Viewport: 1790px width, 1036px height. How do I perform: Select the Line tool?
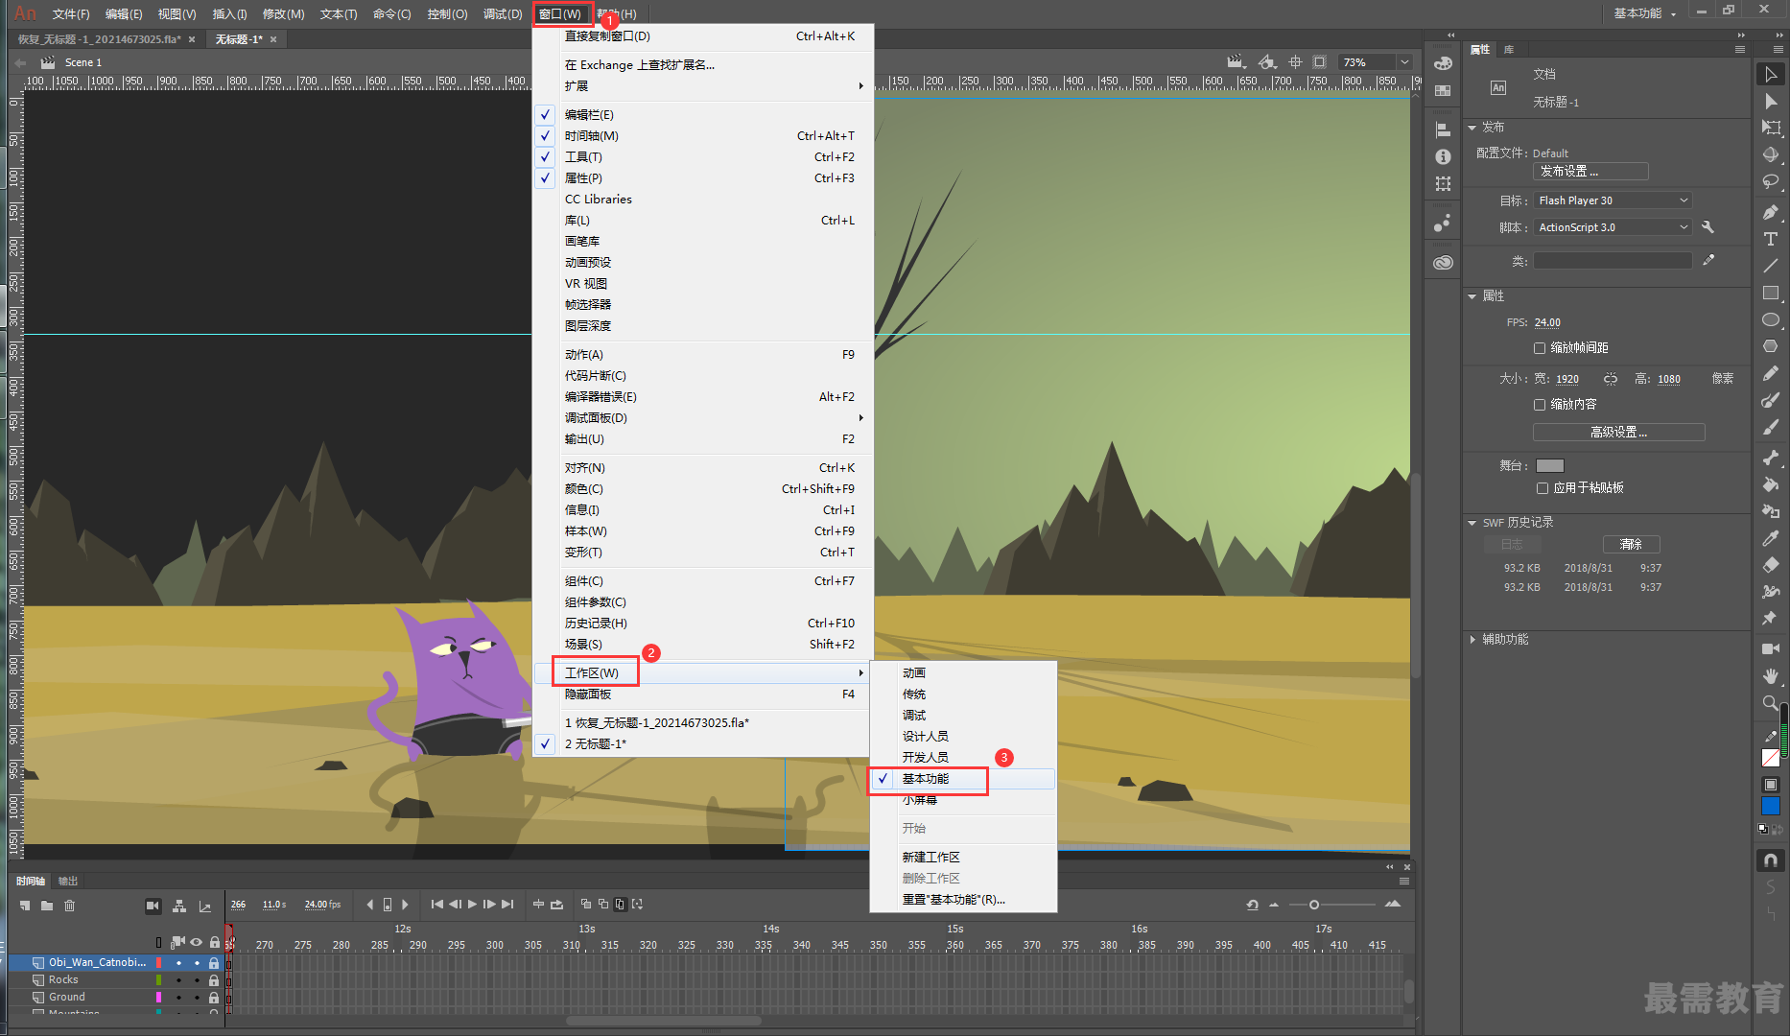[1771, 266]
